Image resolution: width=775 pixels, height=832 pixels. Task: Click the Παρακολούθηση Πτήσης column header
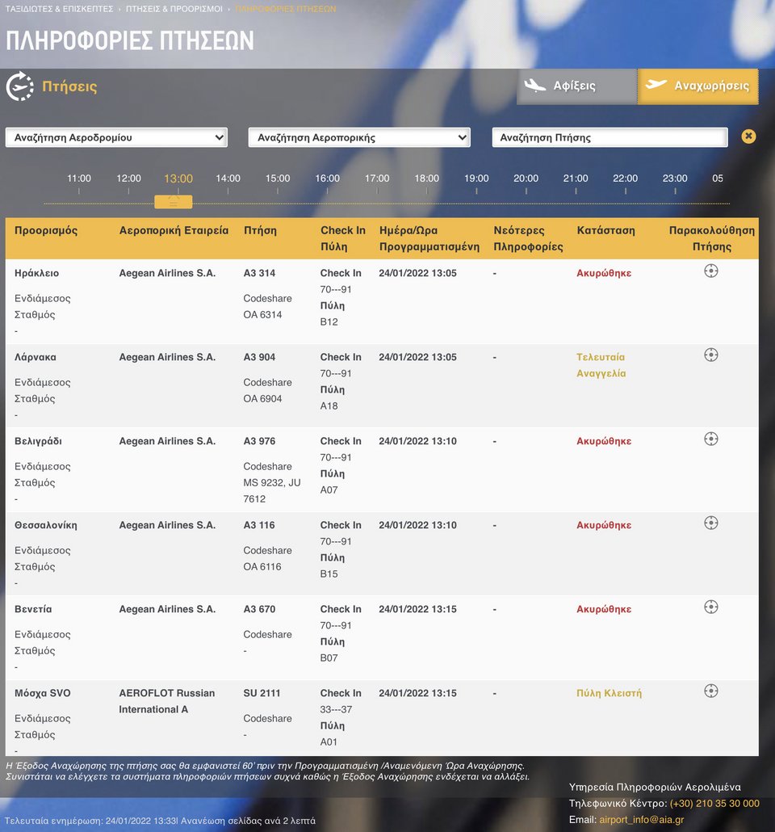coord(712,238)
